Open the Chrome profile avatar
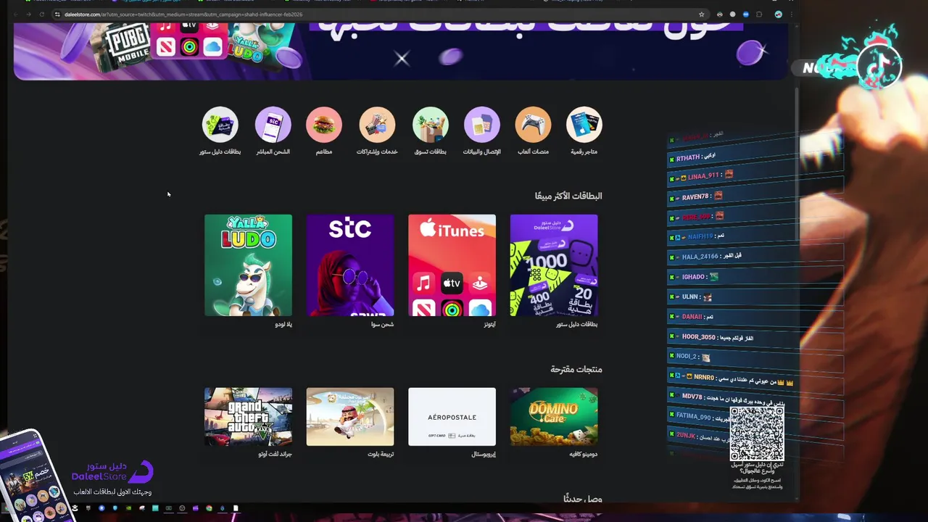The image size is (928, 522). click(778, 14)
